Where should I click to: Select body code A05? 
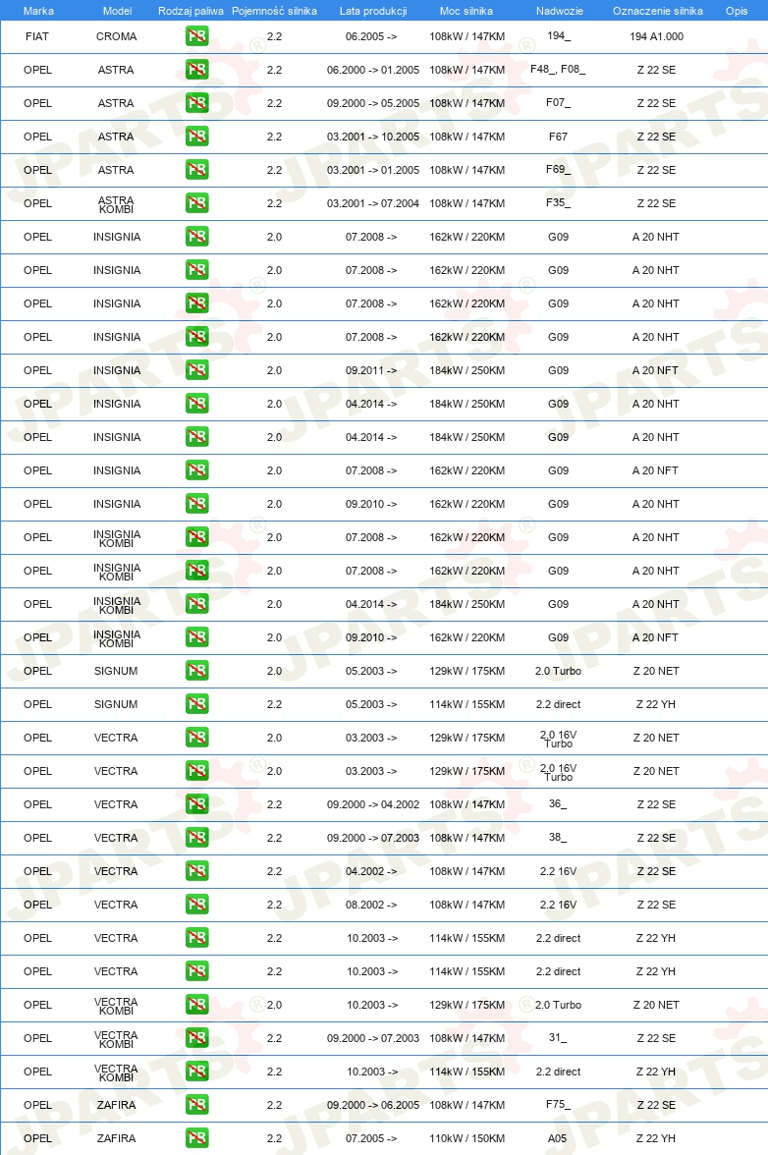pyautogui.click(x=558, y=1138)
